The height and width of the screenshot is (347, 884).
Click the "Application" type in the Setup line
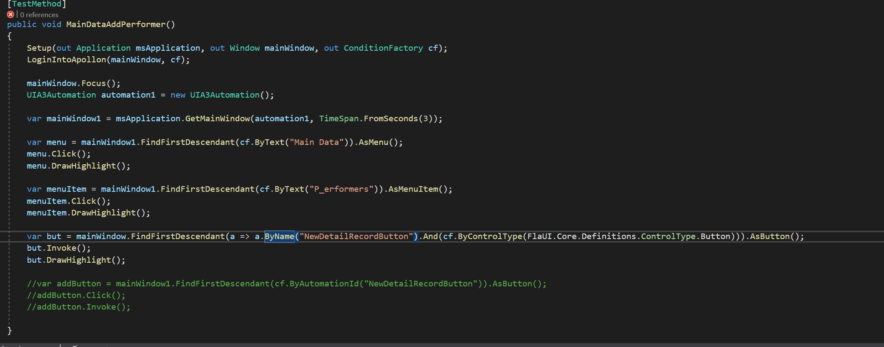103,48
